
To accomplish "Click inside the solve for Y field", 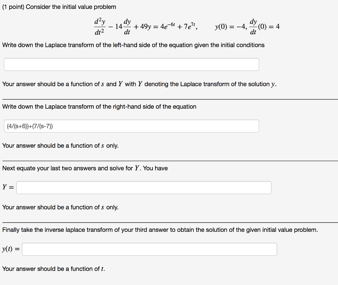I will click(x=144, y=187).
